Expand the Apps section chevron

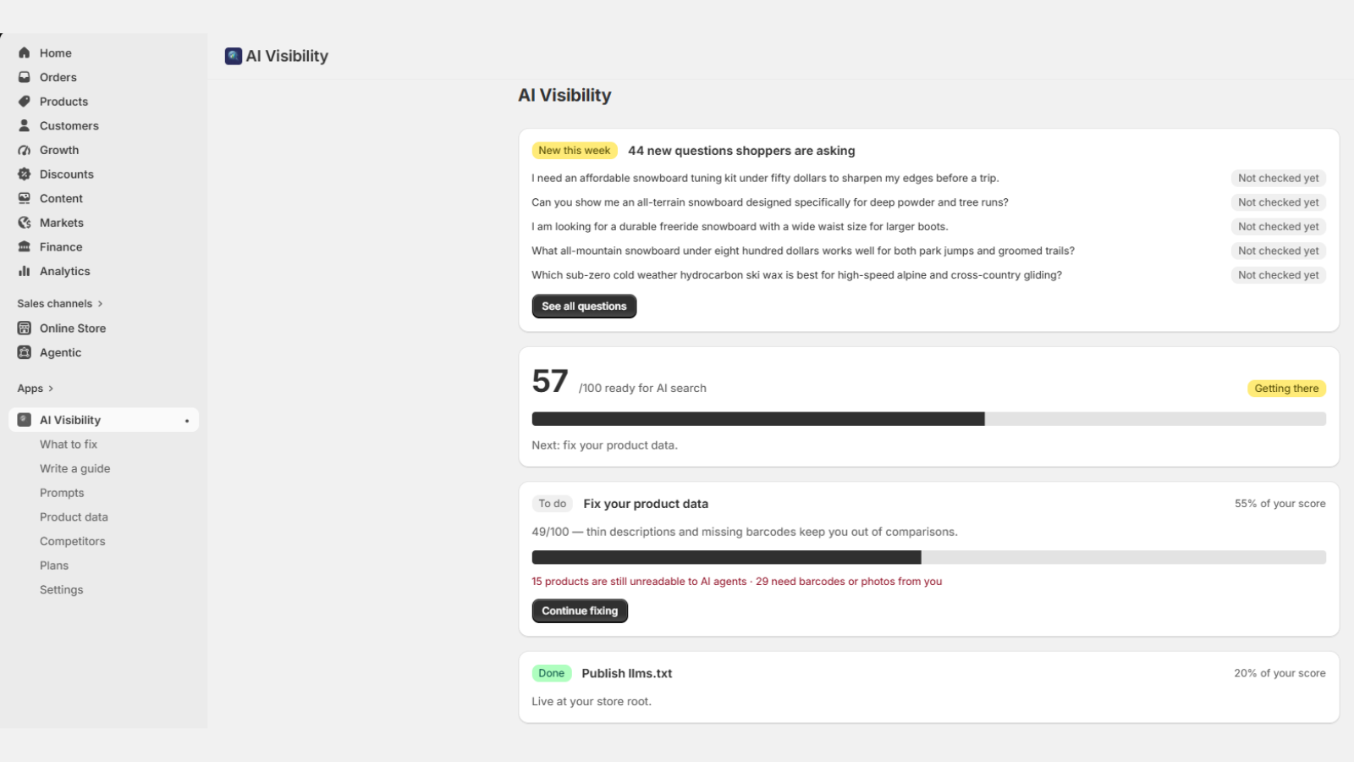[51, 389]
